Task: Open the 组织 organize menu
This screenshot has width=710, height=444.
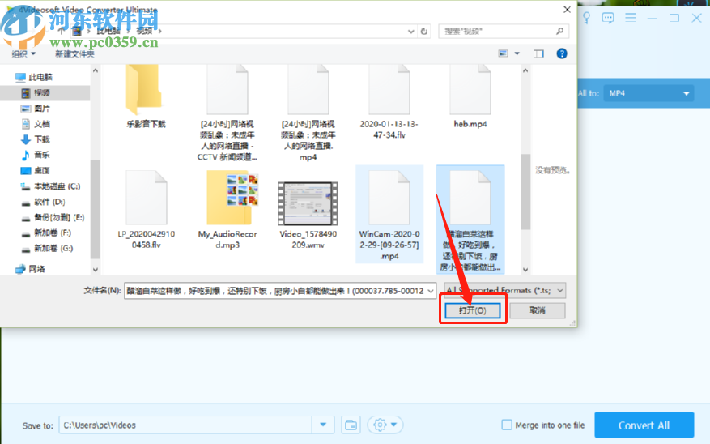Action: click(23, 54)
